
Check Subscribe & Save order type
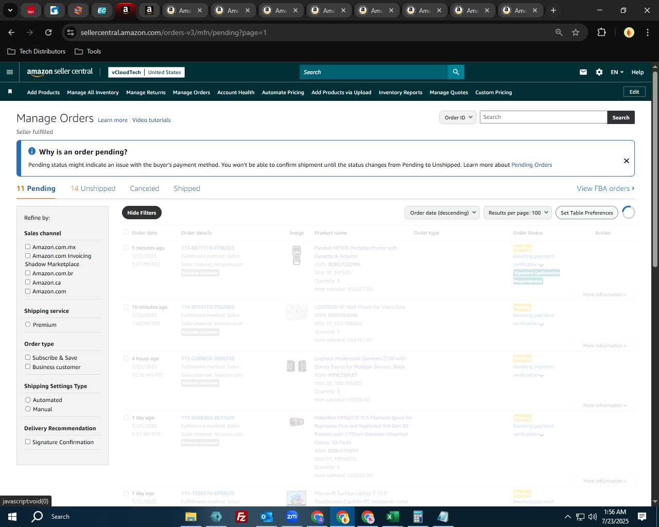pos(28,358)
